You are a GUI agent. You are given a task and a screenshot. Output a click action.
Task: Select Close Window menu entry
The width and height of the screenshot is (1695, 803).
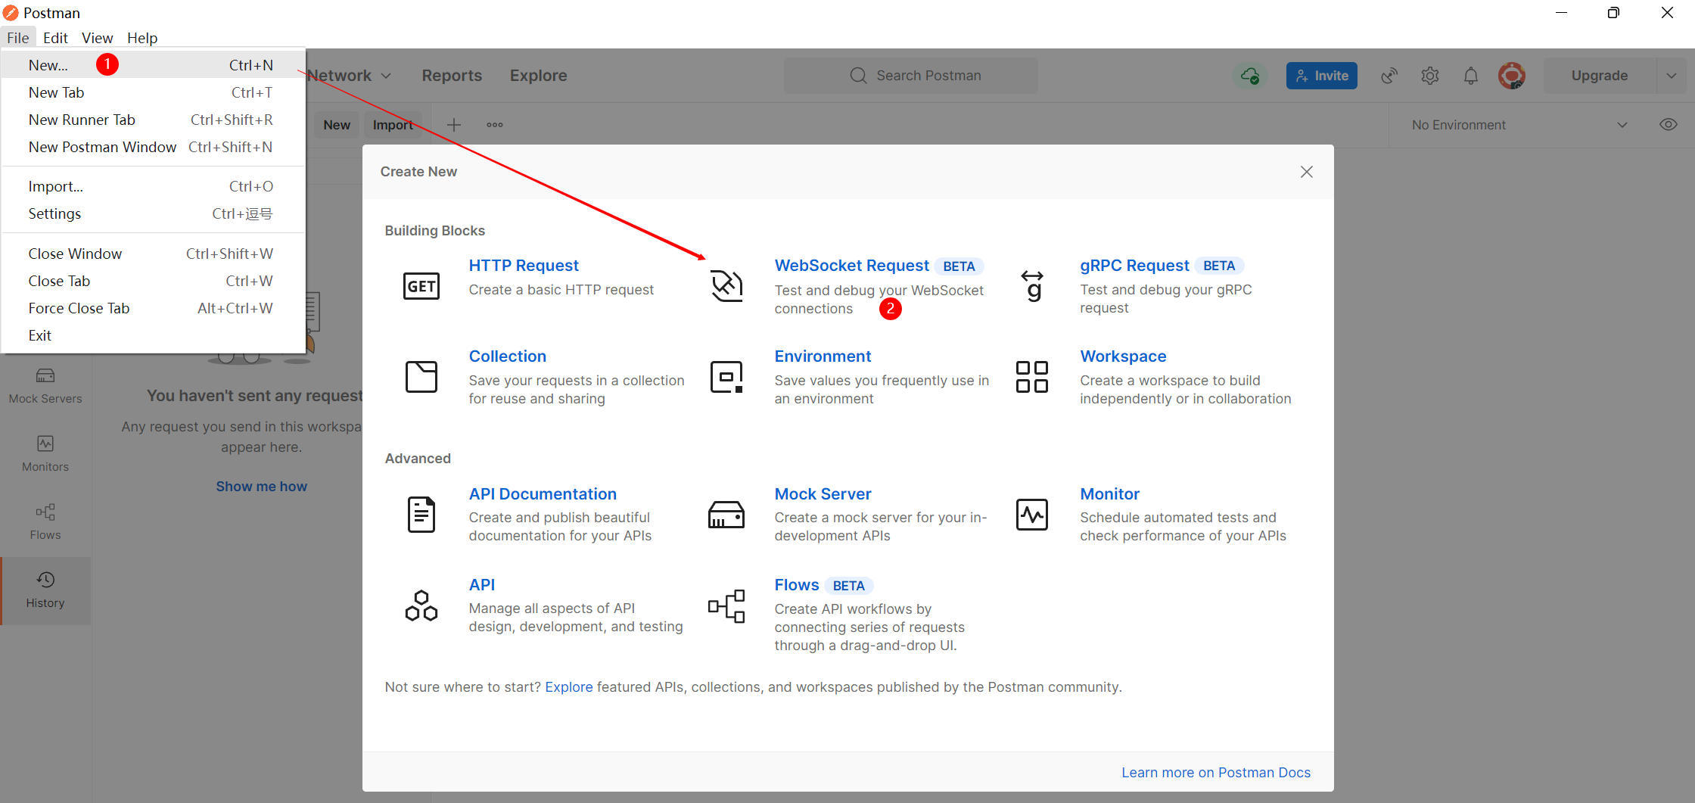pos(153,254)
